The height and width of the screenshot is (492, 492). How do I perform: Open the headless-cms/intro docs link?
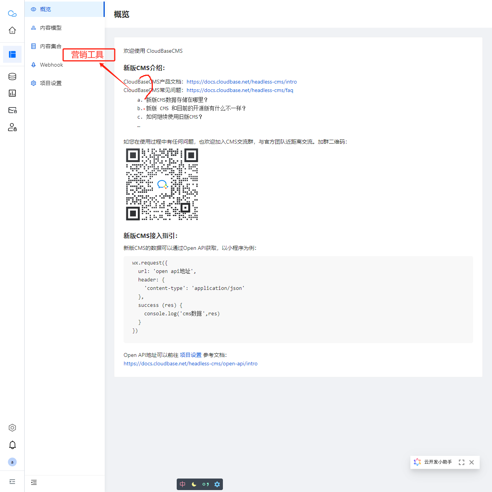[x=242, y=82]
